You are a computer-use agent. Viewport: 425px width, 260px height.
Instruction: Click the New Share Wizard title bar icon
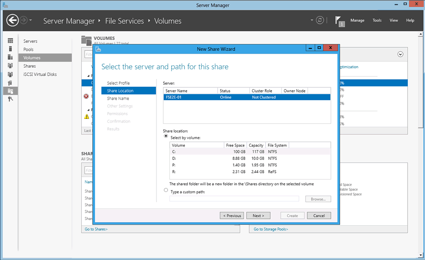pyautogui.click(x=98, y=49)
